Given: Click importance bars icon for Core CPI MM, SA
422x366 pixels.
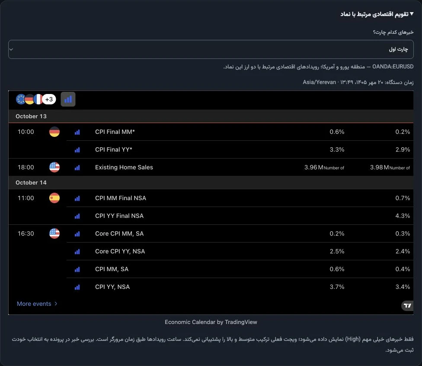Looking at the screenshot, I should [77, 234].
